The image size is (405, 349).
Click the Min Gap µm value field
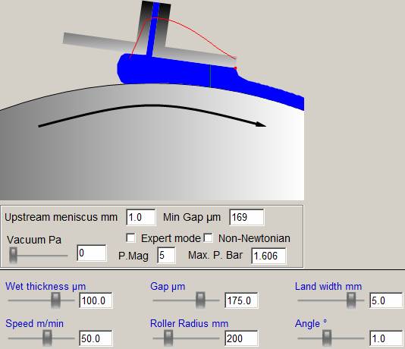coord(246,217)
